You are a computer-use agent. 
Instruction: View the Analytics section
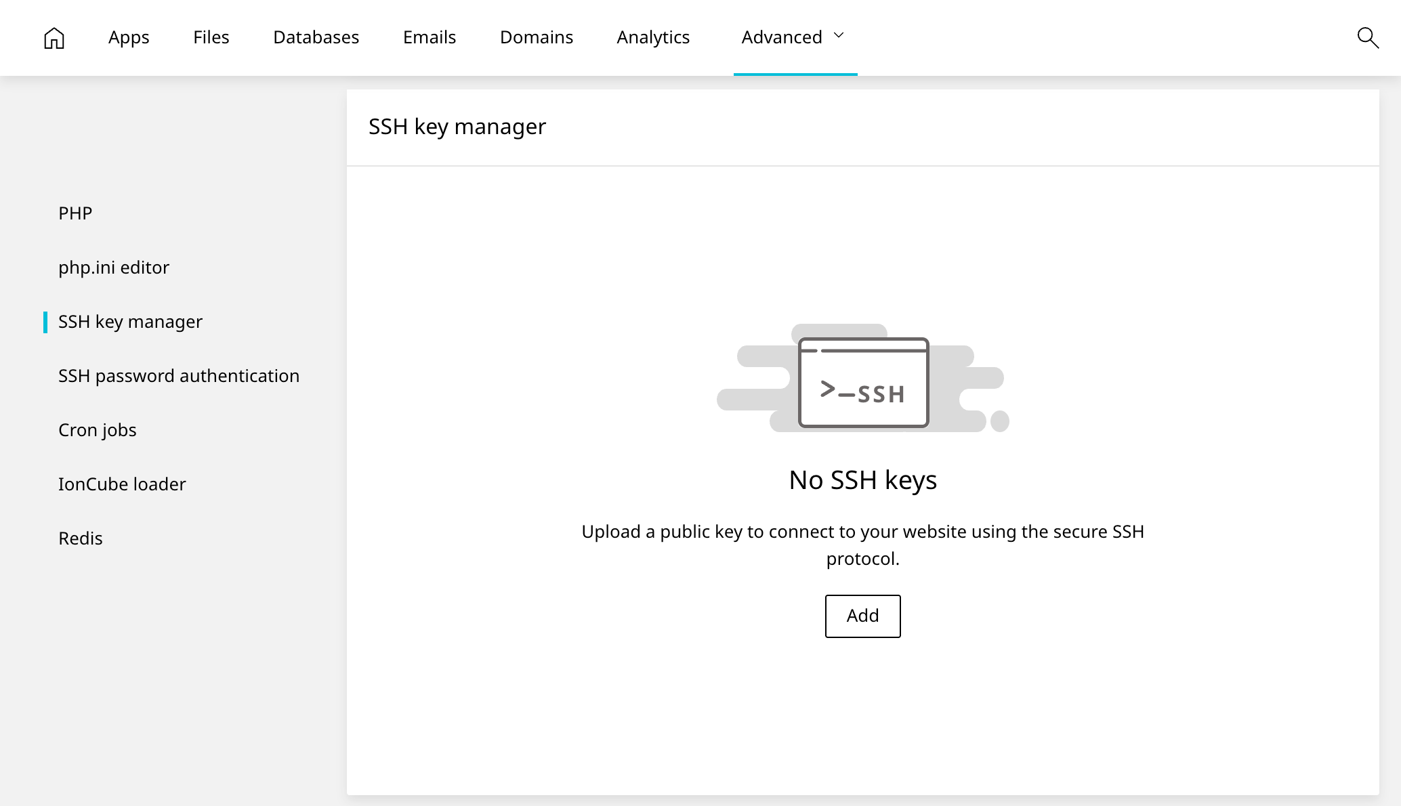(653, 37)
